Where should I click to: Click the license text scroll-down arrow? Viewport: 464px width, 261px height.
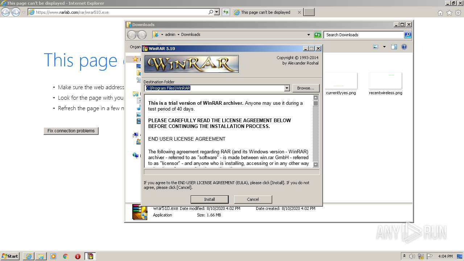pos(315,164)
